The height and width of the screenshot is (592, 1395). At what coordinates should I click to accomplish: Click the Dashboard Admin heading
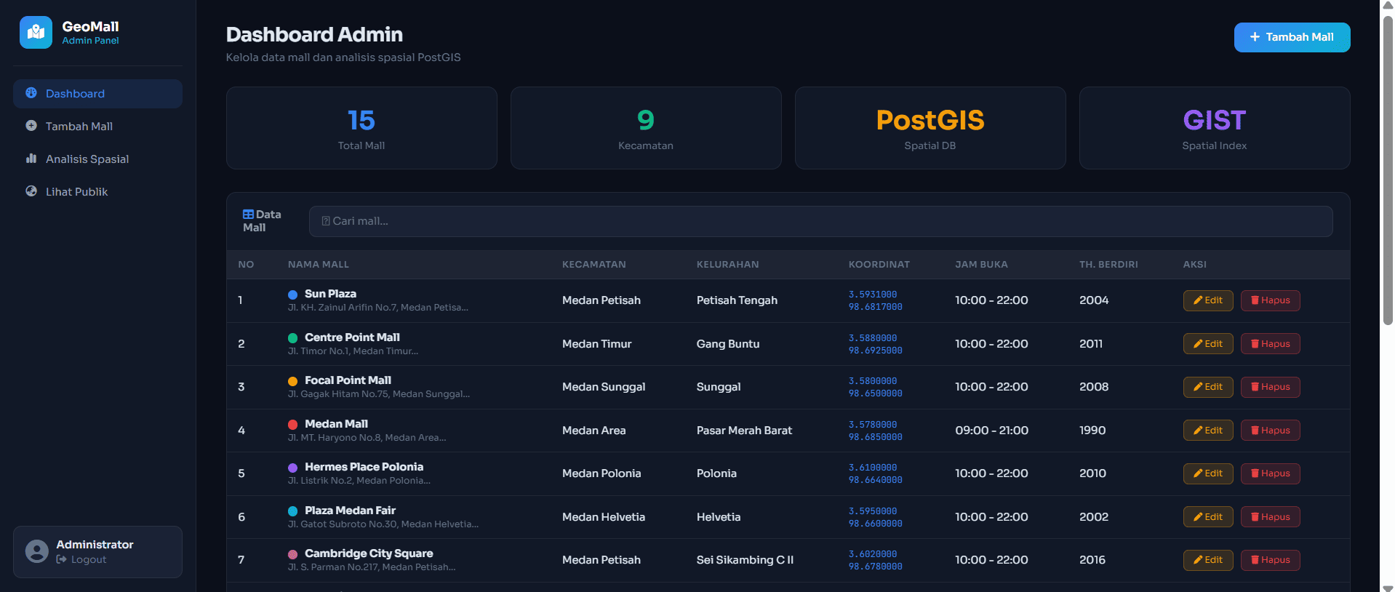click(314, 34)
